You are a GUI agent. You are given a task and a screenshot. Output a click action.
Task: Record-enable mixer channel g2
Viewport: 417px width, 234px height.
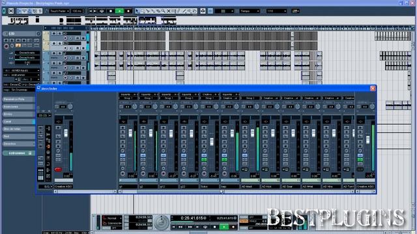coord(143,174)
